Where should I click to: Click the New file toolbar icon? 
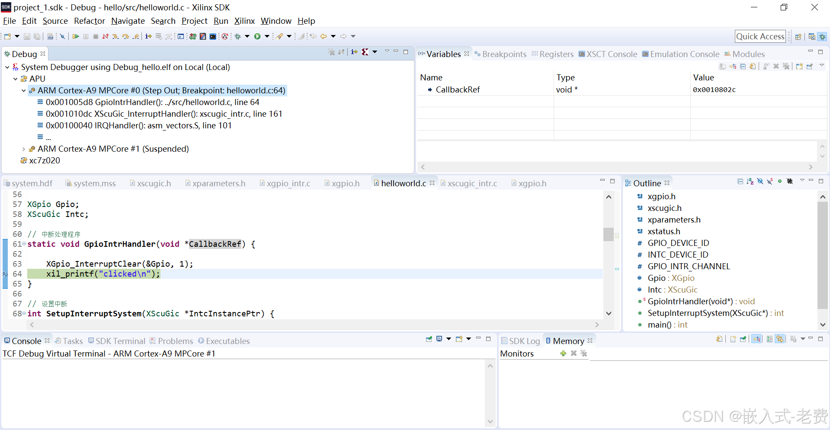click(7, 36)
